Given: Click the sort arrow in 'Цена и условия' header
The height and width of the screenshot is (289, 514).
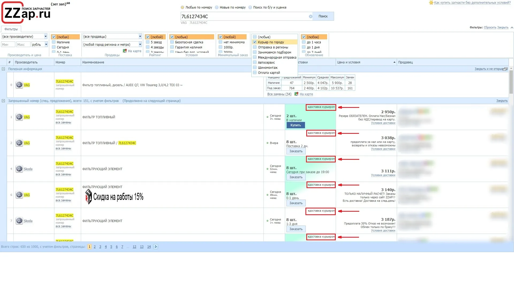Looking at the screenshot, I should click(x=394, y=62).
